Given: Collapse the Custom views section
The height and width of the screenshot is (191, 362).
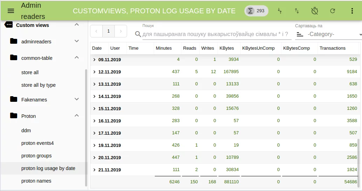Looking at the screenshot, I should point(77,25).
